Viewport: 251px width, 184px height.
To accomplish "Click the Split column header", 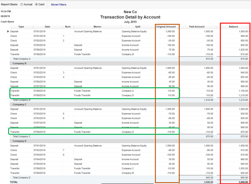I will coord(138,27).
